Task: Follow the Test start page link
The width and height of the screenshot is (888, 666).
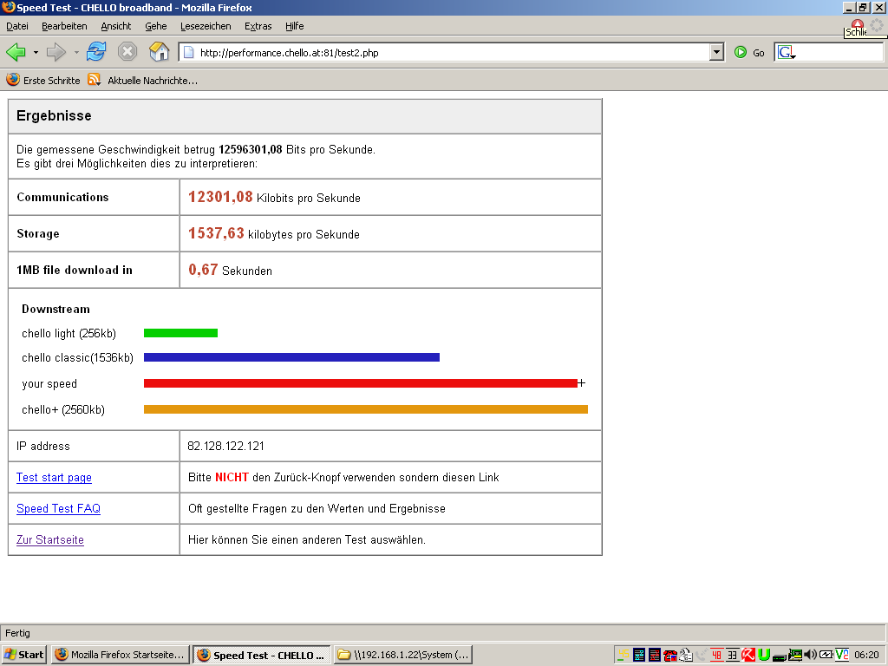Action: pyautogui.click(x=54, y=478)
